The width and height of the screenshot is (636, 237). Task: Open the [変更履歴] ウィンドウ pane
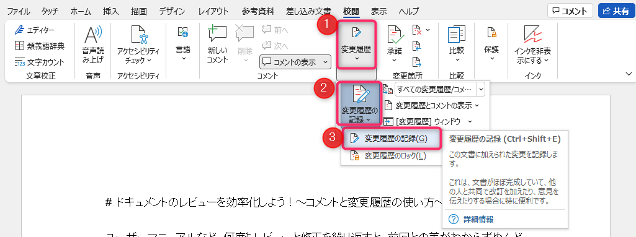coord(423,121)
